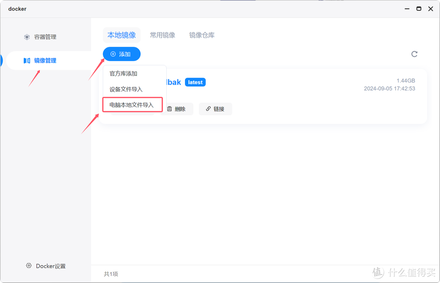The image size is (440, 283).
Task: Open the 镜像仓库 tab
Action: click(x=202, y=35)
